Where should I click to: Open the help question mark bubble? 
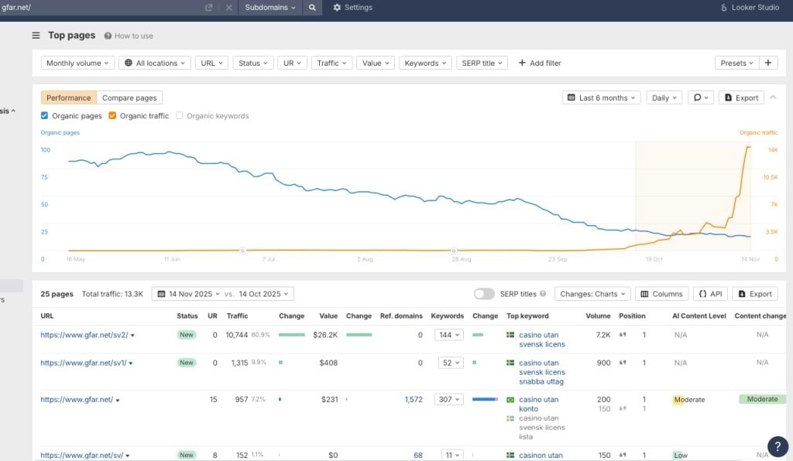pos(777,446)
